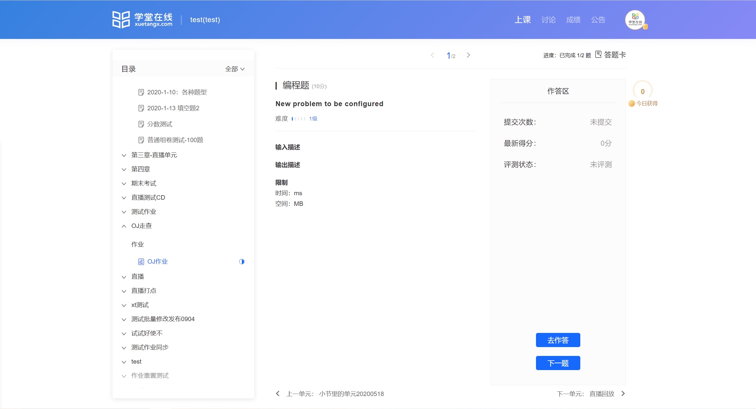Click the 未评测 evaluation status value
The width and height of the screenshot is (756, 409).
click(x=601, y=165)
